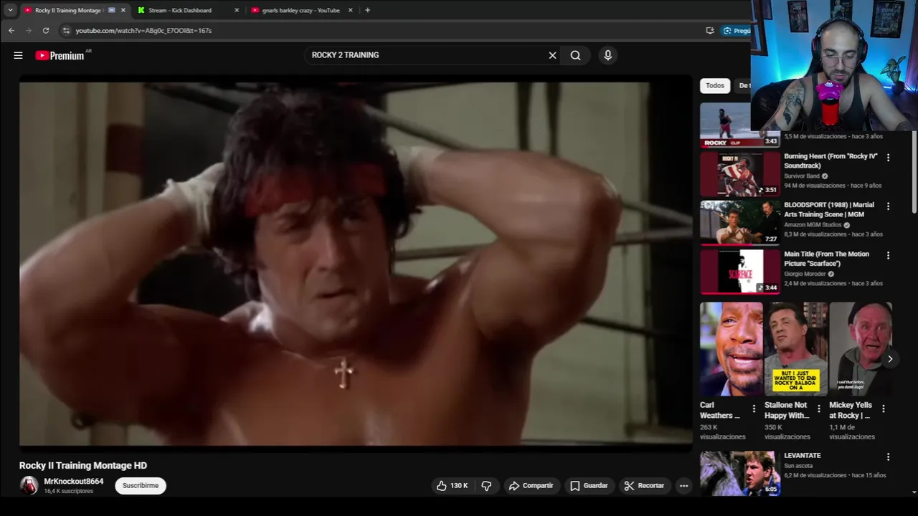
Task: Open BLOODSPORT Martial Arts Training Scene thumbnail
Action: tap(739, 222)
